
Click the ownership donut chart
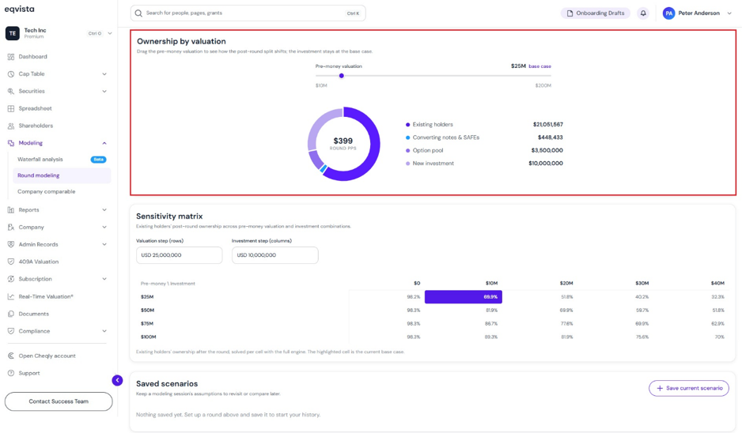click(x=343, y=144)
